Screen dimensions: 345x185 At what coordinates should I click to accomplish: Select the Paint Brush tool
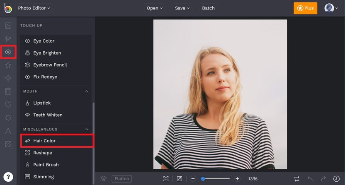pos(56,165)
